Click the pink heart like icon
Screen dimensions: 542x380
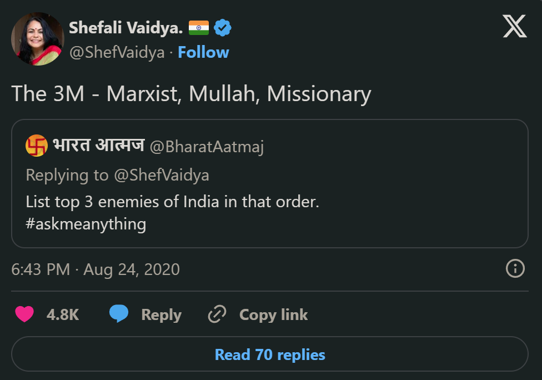pos(24,314)
